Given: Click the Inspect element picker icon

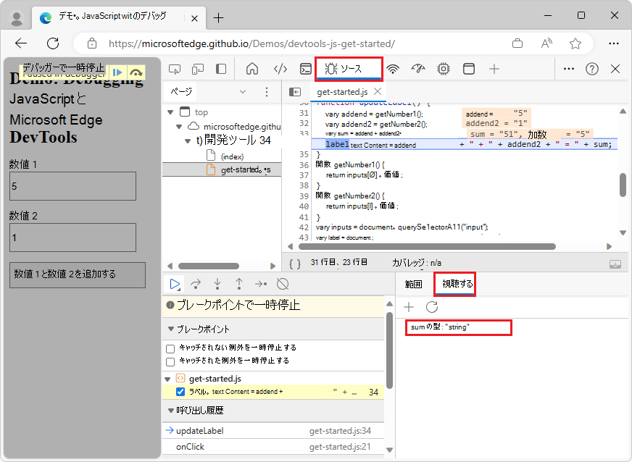Looking at the screenshot, I should coord(175,69).
